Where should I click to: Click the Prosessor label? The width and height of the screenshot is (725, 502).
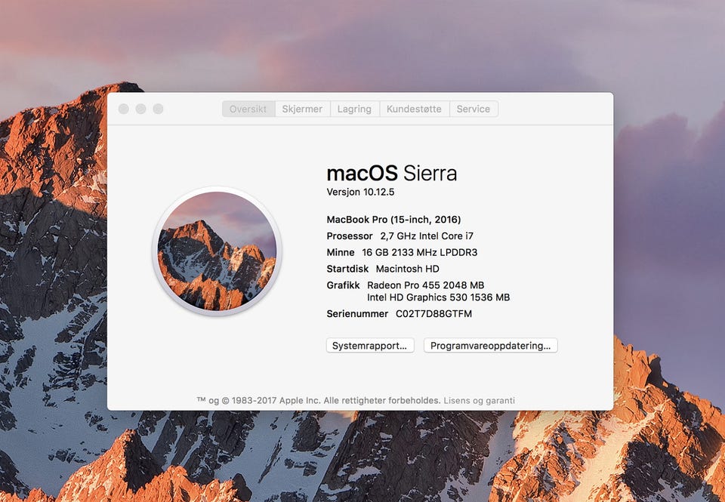coord(350,236)
